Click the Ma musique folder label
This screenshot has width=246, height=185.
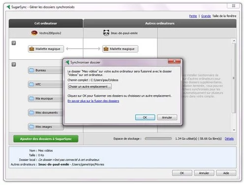[x=44, y=99]
